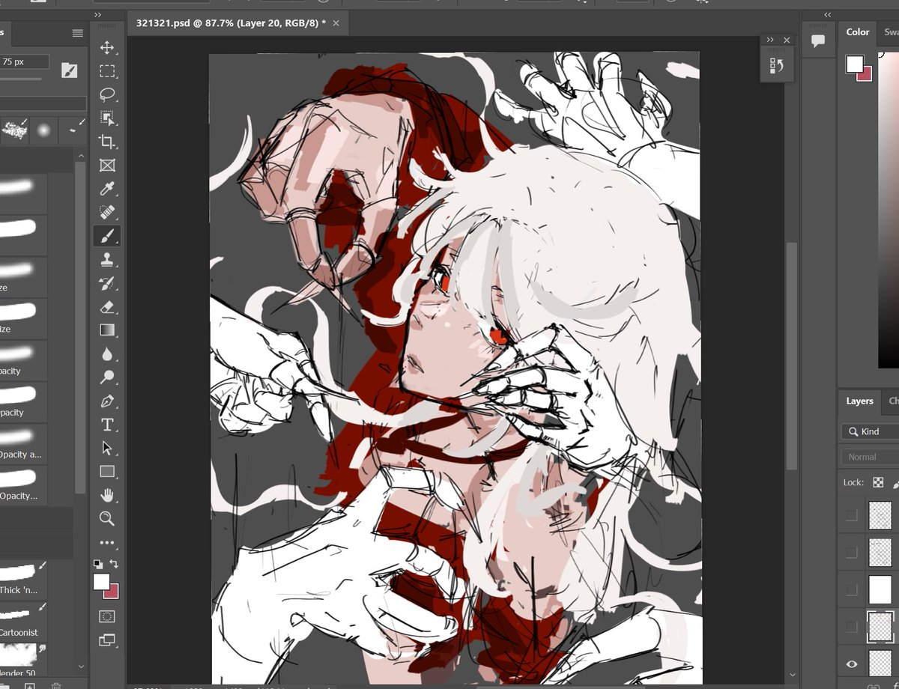Expand the tools panel to two columns
Screen dimensions: 899x689
(98, 15)
